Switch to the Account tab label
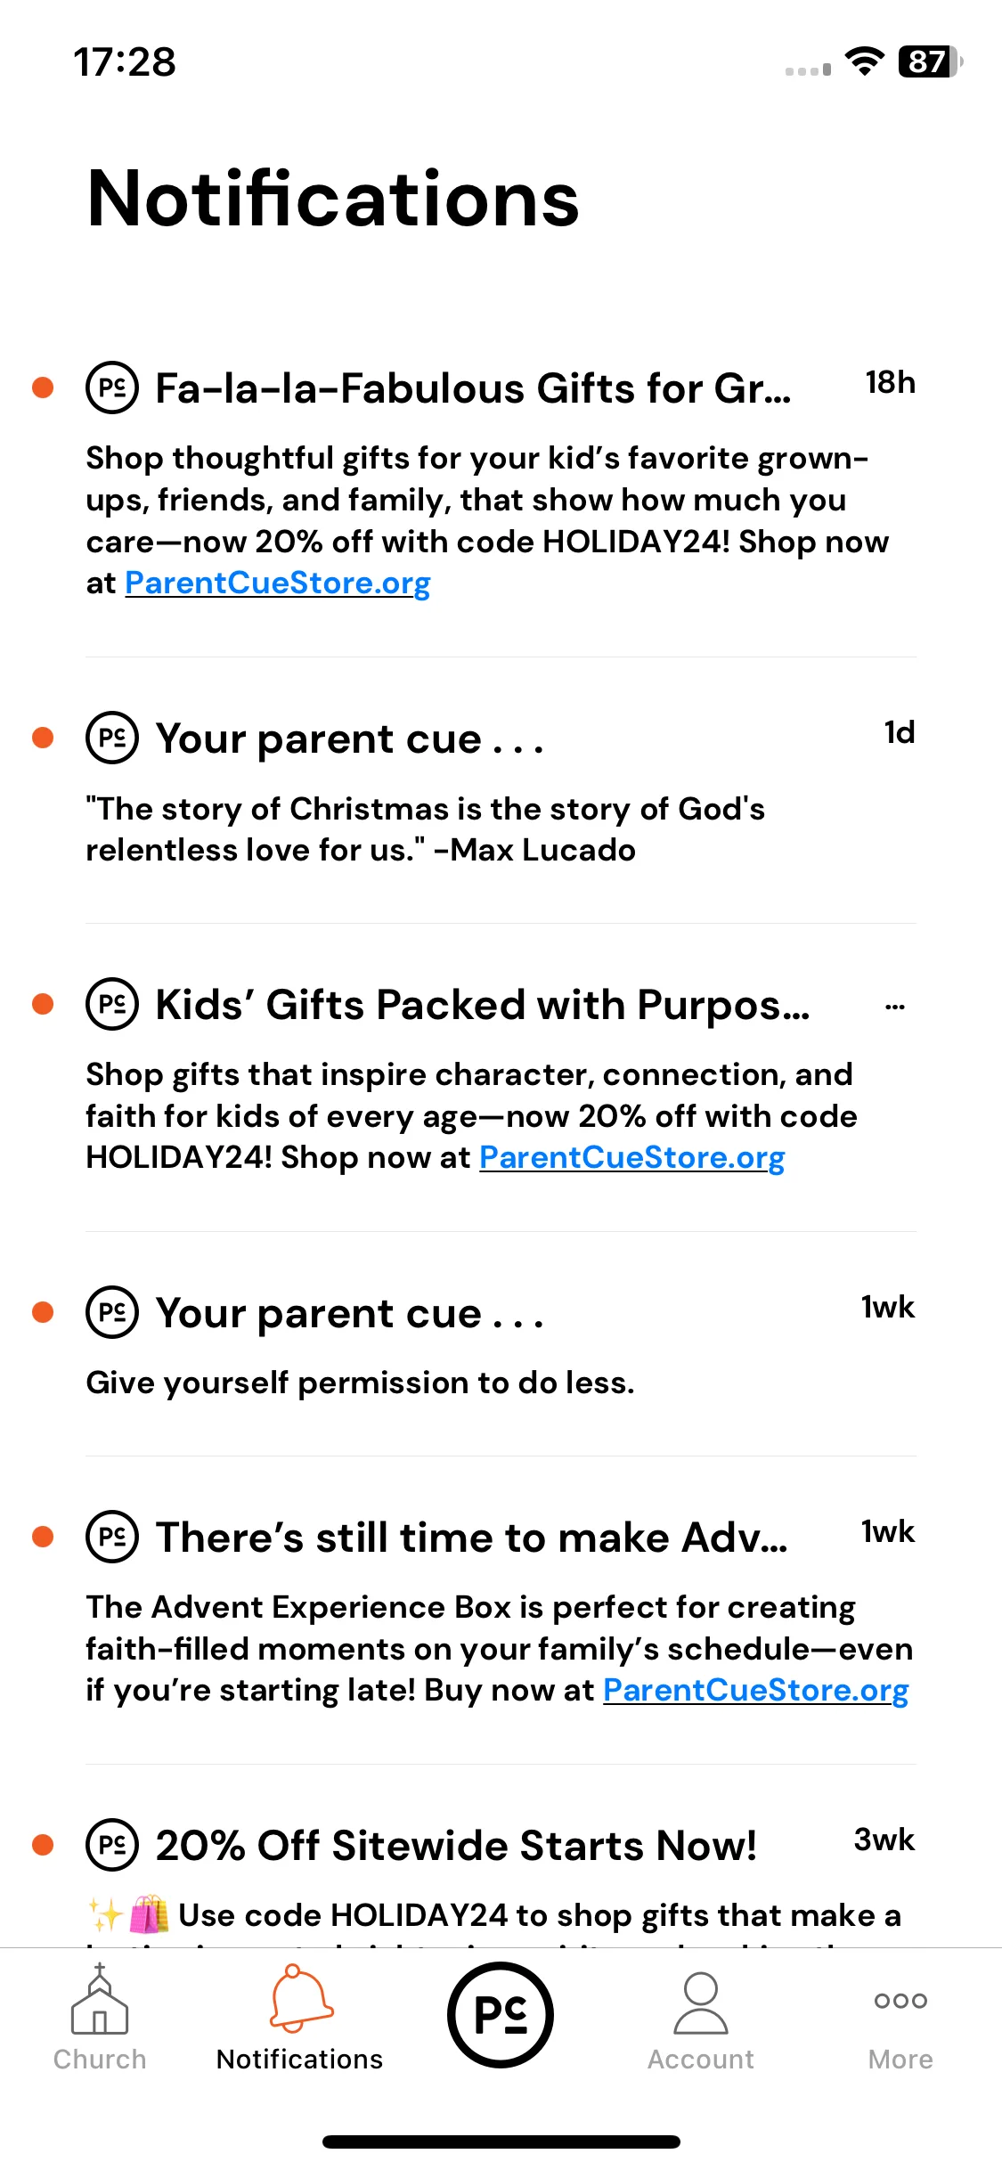Screen dimensions: 1002x2170 701,2060
